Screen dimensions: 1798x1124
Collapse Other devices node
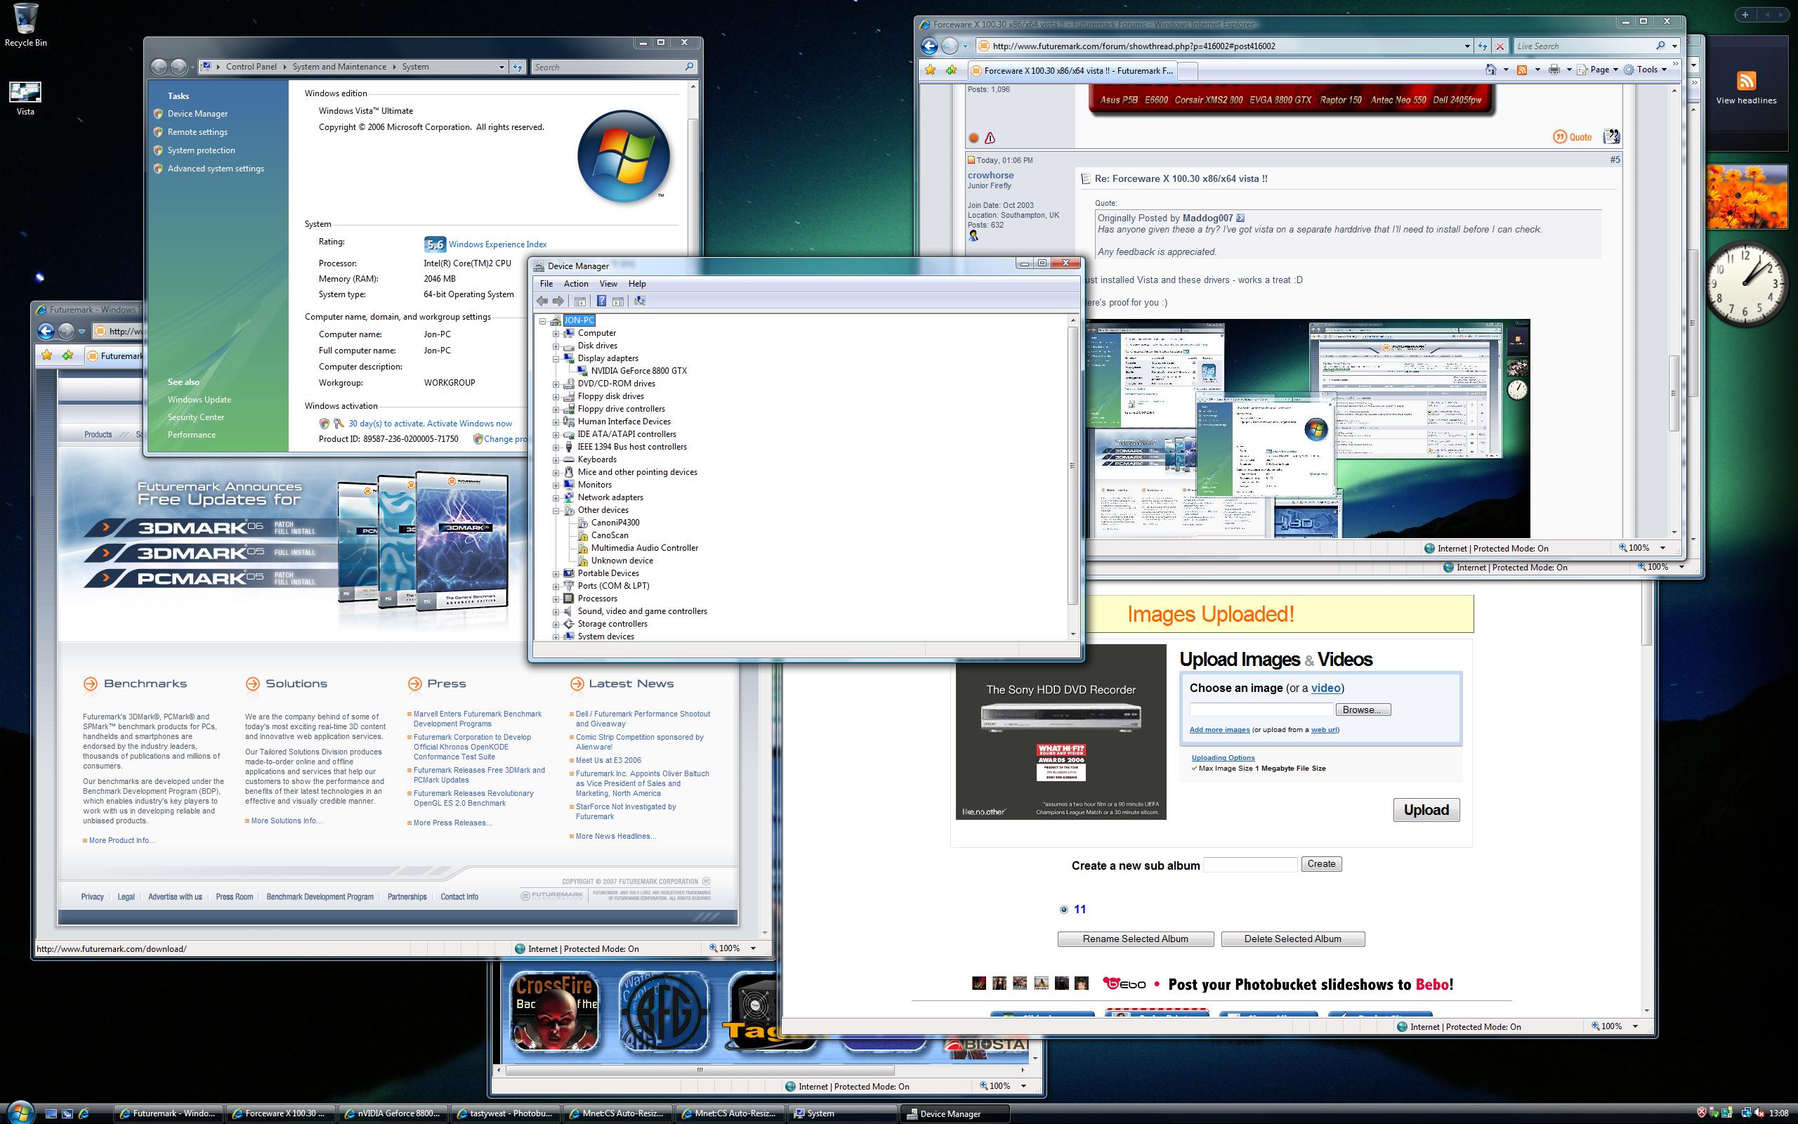tap(556, 510)
